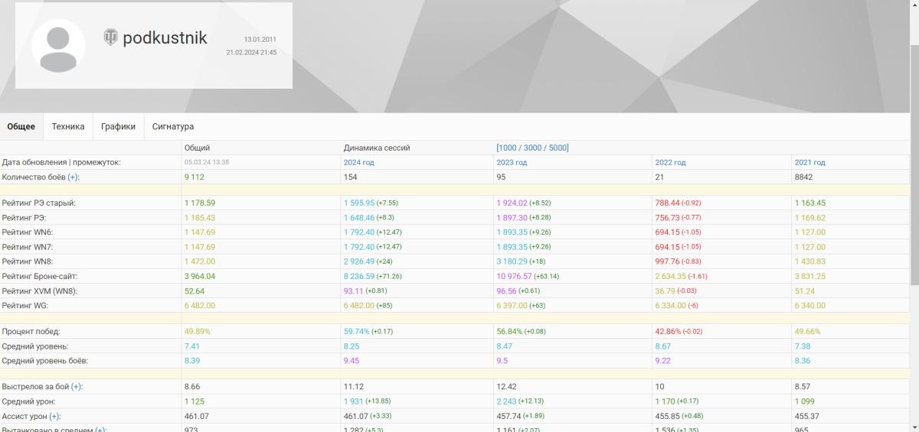This screenshot has height=432, width=919.
Task: Open the 2024 год session column
Action: (359, 162)
